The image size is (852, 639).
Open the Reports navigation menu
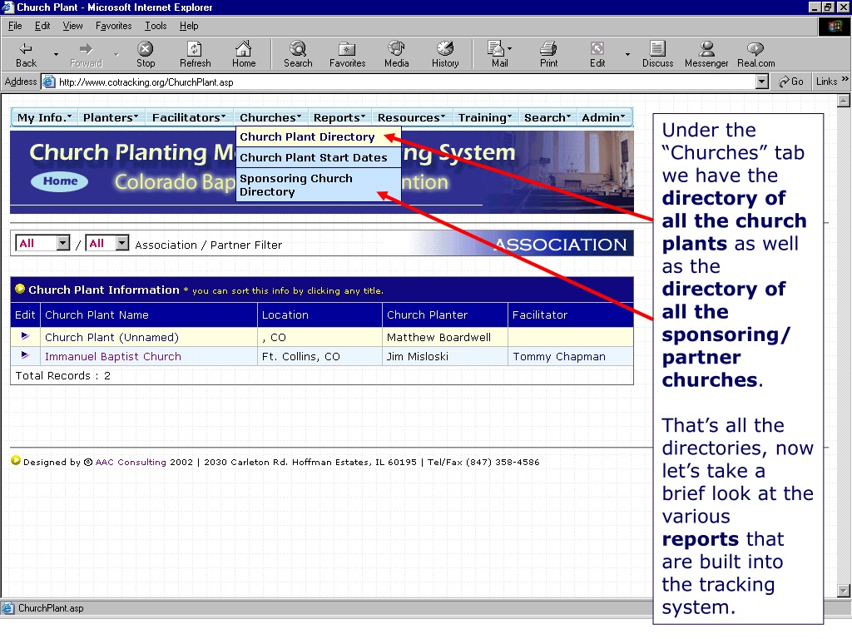[x=339, y=117]
